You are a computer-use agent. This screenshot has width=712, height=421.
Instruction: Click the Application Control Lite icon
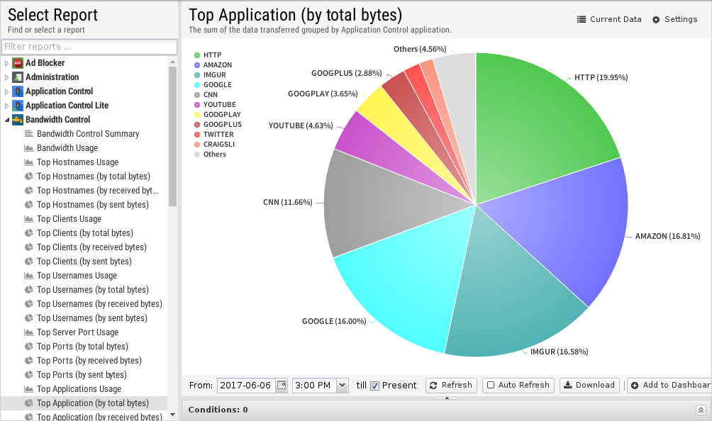click(x=18, y=105)
